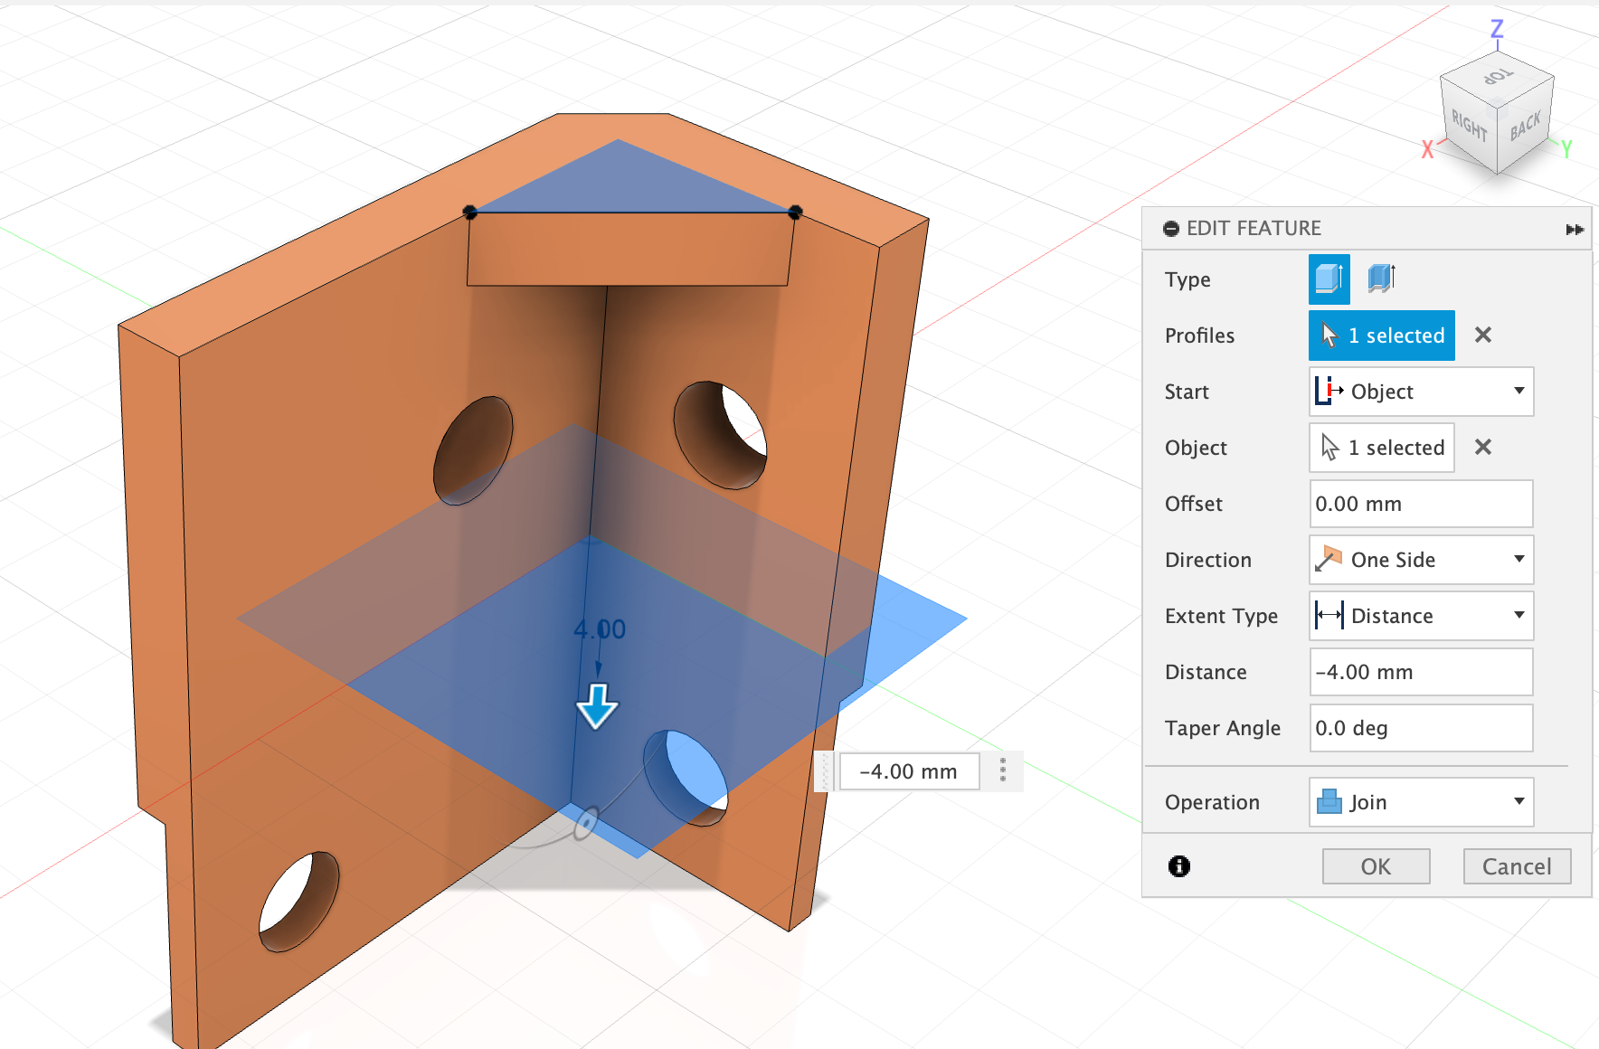The height and width of the screenshot is (1049, 1599).
Task: Click the Y axis label near ViewCube
Action: tap(1566, 149)
